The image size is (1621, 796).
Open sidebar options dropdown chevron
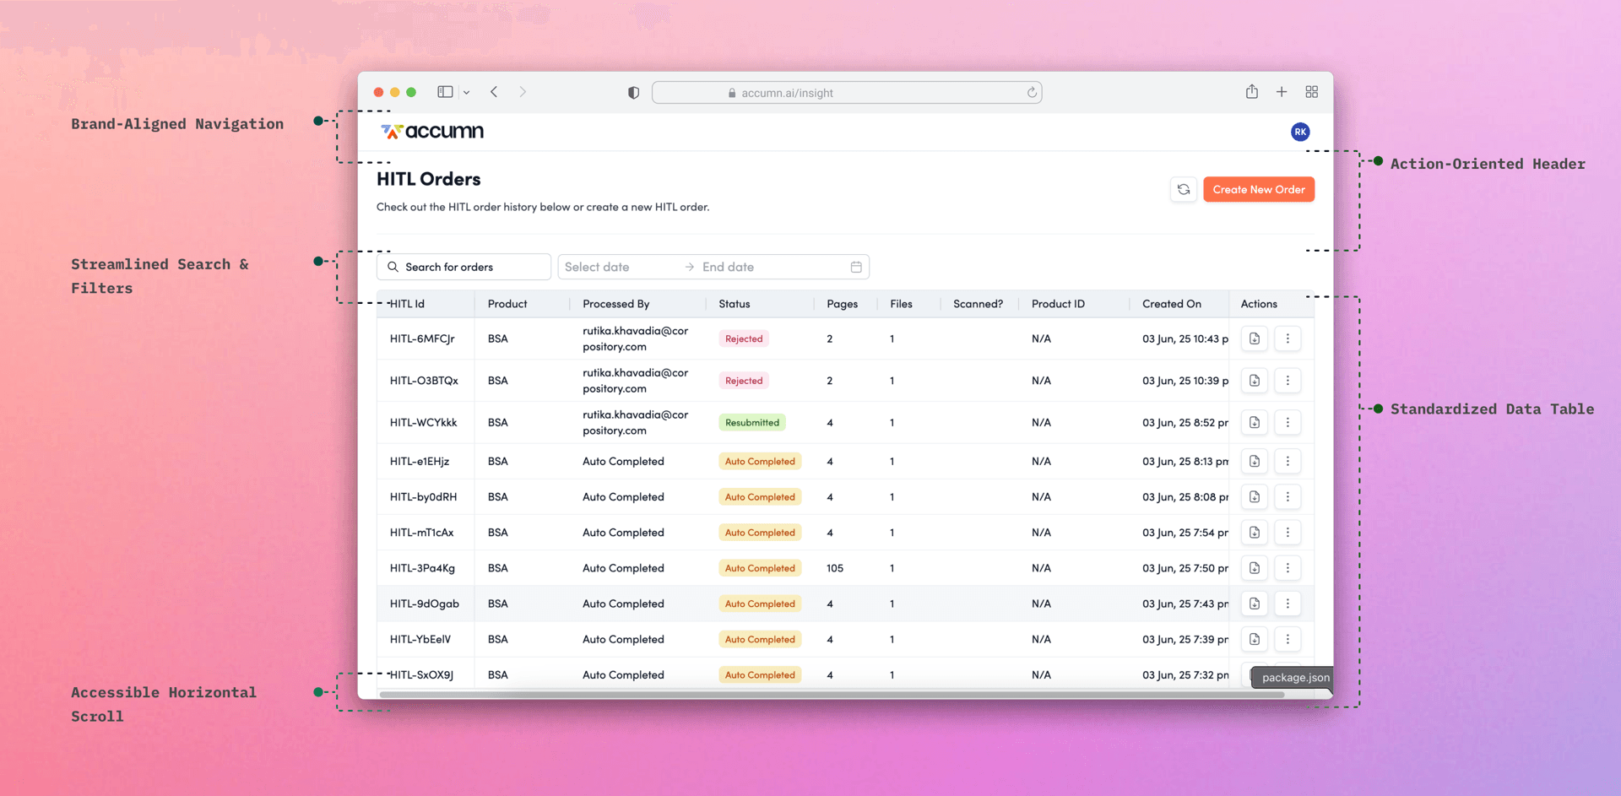click(466, 93)
